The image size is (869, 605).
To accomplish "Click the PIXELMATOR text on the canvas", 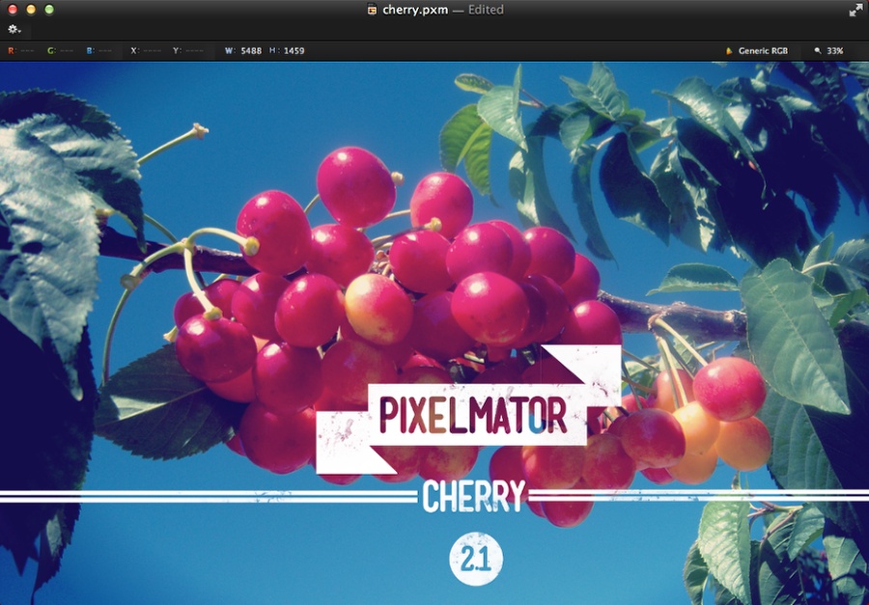I will (x=473, y=416).
